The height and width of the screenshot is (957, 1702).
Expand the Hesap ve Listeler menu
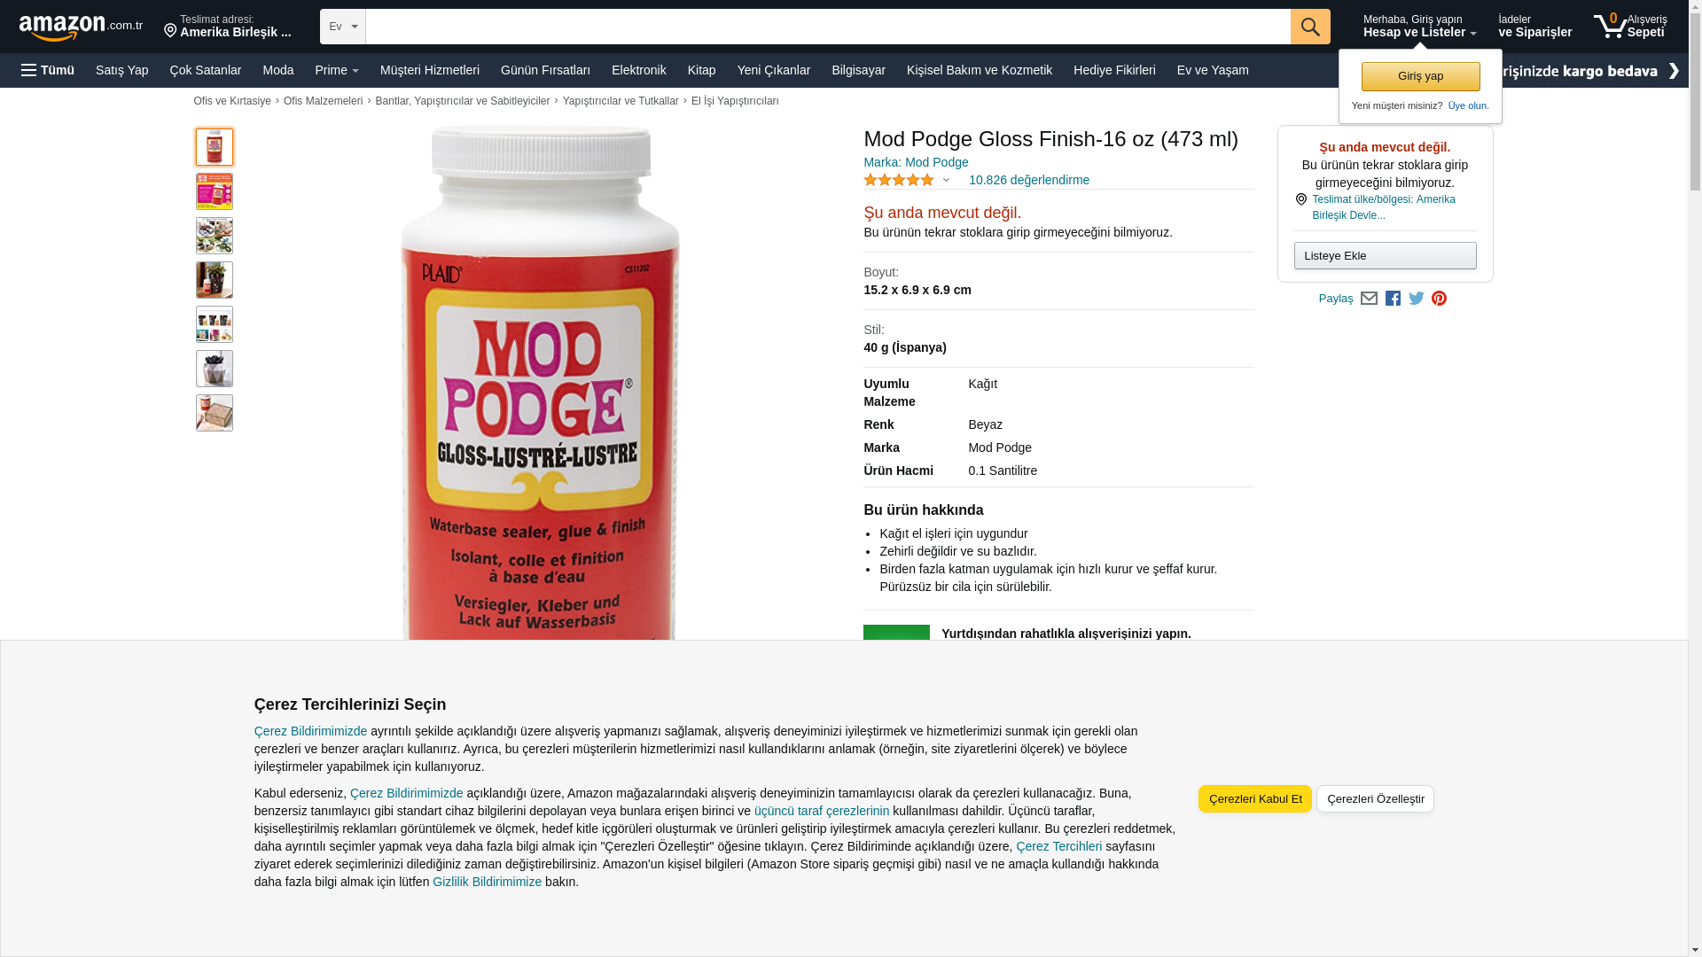pos(1419,27)
